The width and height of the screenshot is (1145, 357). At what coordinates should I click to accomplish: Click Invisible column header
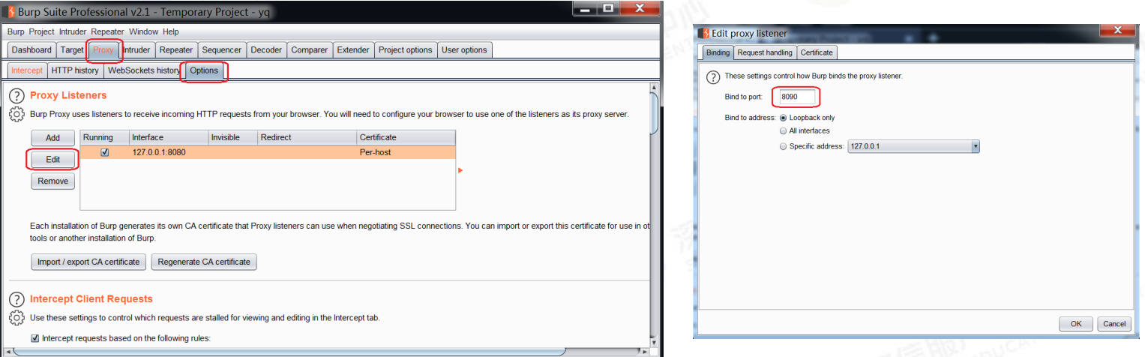[232, 137]
